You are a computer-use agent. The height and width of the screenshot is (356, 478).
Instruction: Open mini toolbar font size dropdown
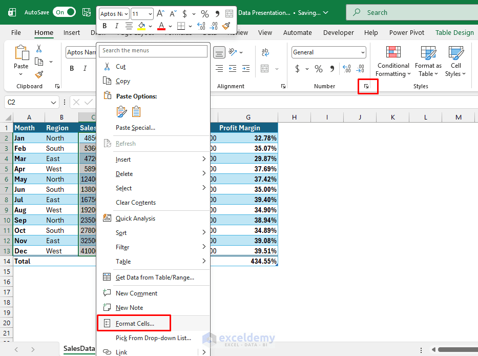[150, 14]
